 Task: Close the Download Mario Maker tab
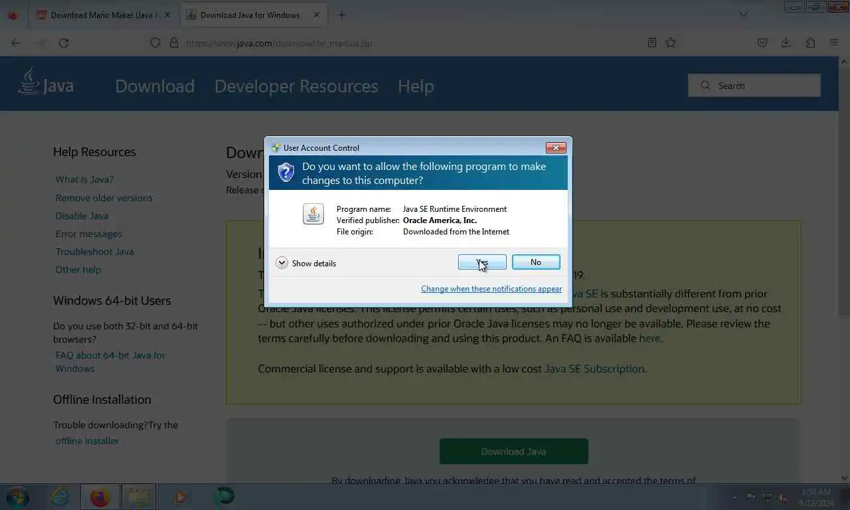point(167,15)
